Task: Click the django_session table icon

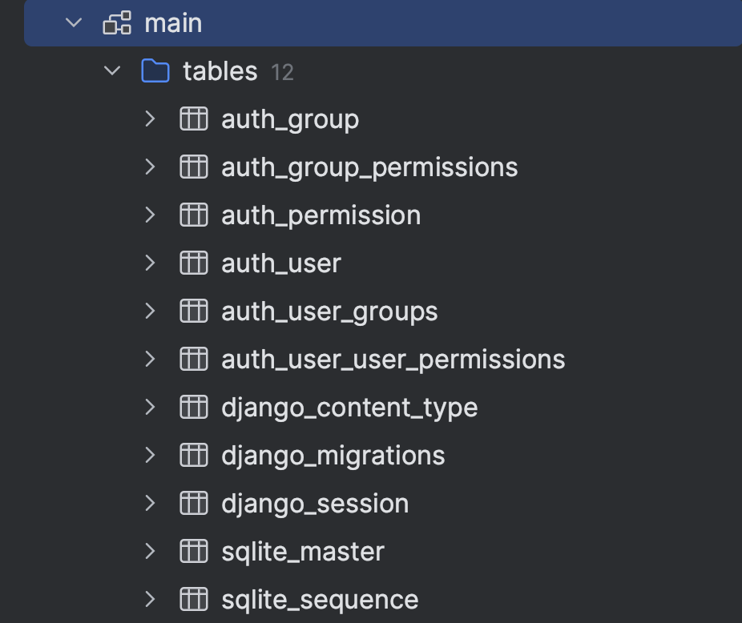Action: click(193, 504)
